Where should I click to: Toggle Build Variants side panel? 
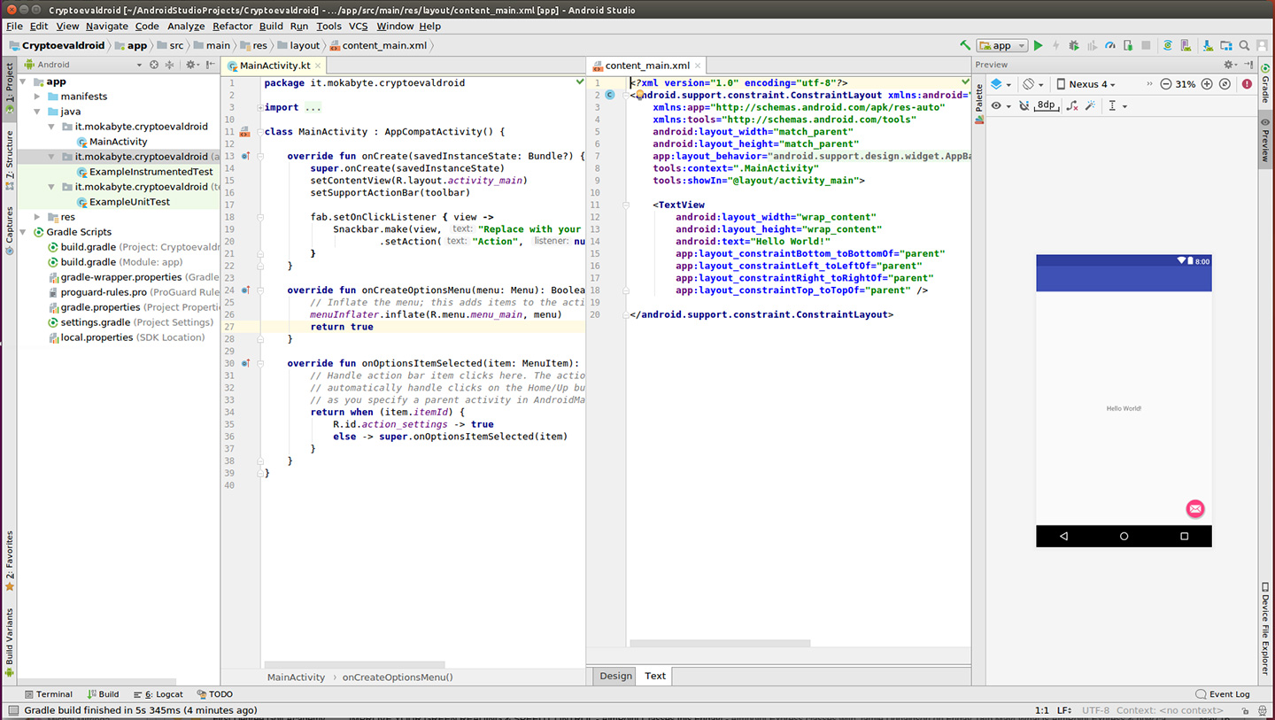[10, 642]
